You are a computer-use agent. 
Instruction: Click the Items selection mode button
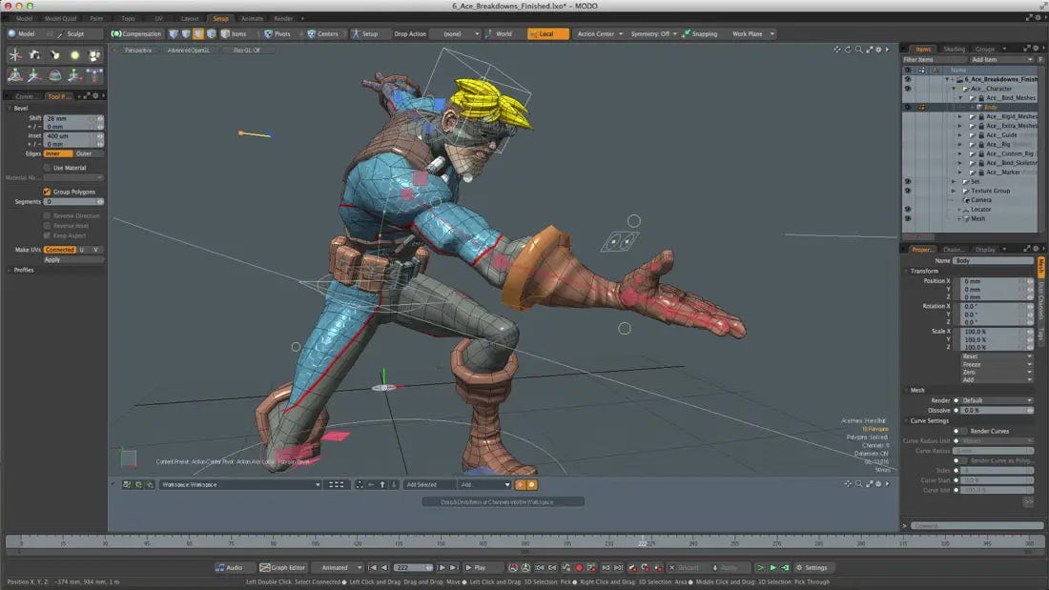pos(235,33)
